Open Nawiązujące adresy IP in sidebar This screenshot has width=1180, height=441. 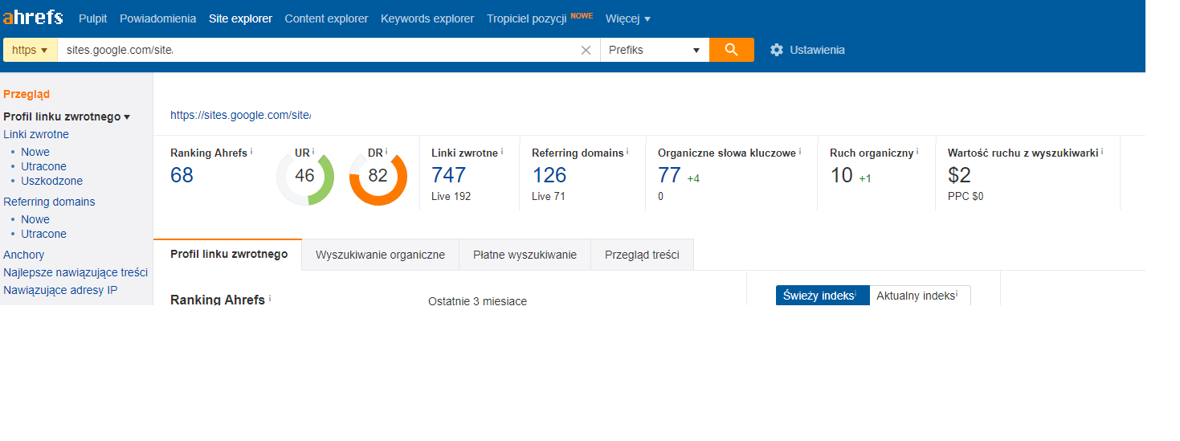60,290
